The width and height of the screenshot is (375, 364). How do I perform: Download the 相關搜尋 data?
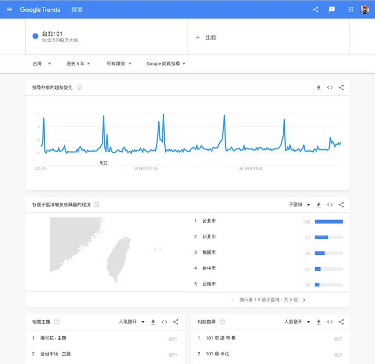point(319,322)
